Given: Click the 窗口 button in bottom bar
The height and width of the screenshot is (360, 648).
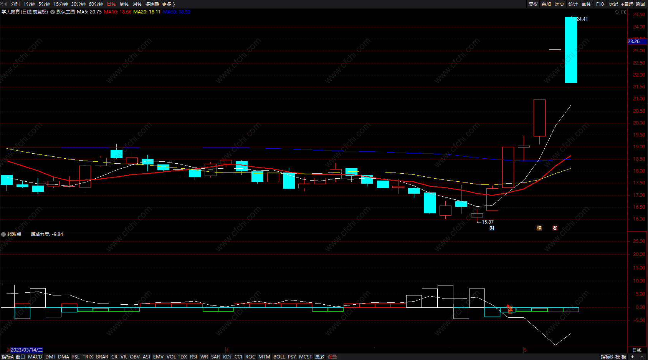Looking at the screenshot, I should point(20,357).
